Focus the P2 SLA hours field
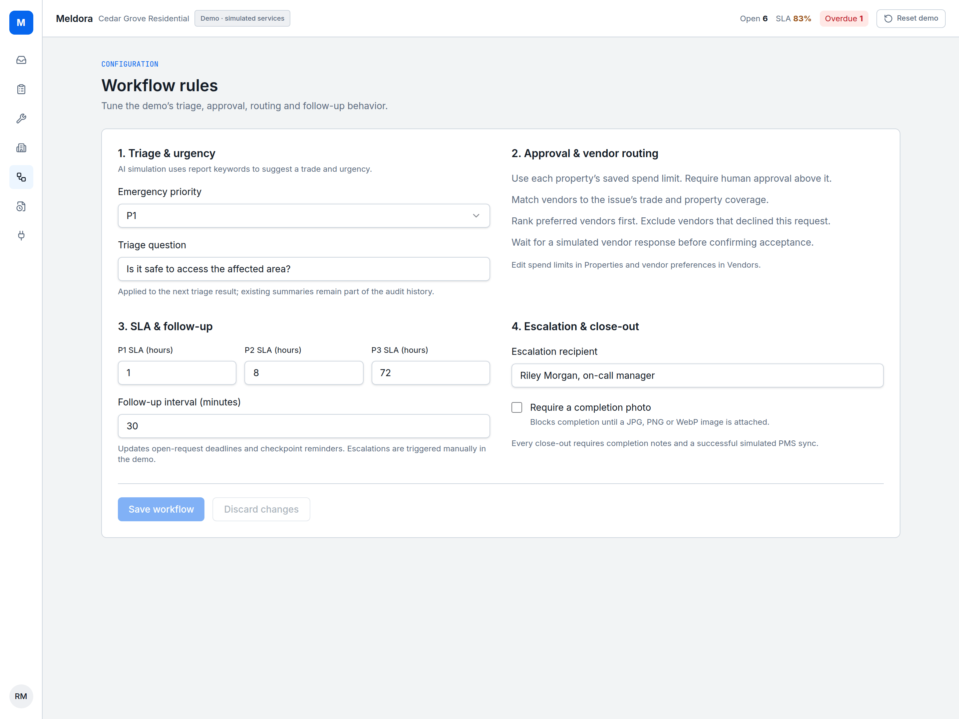 (x=303, y=373)
